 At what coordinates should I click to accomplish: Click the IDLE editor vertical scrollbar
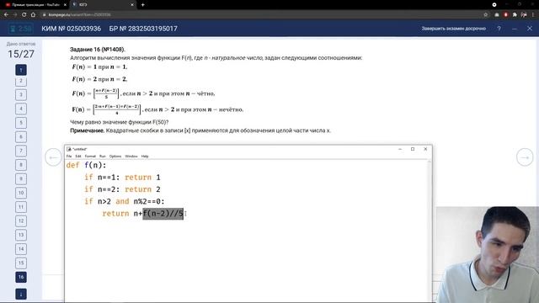point(429,231)
